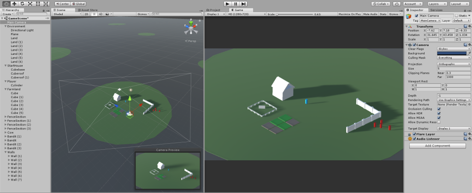Toggle scene lighting sun icon
The width and height of the screenshot is (472, 193).
[94, 14]
